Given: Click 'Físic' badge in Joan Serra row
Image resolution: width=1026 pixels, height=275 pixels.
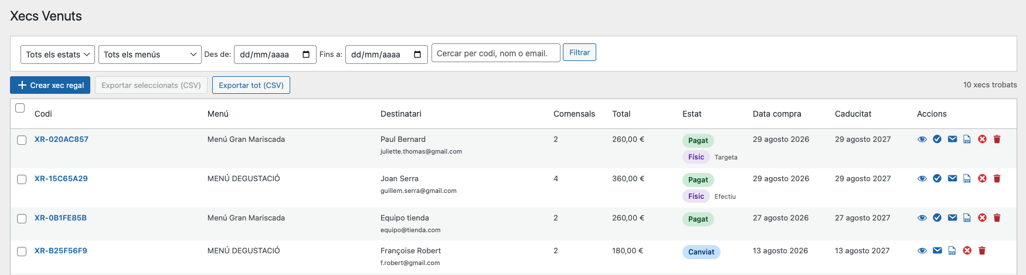Looking at the screenshot, I should [x=696, y=196].
